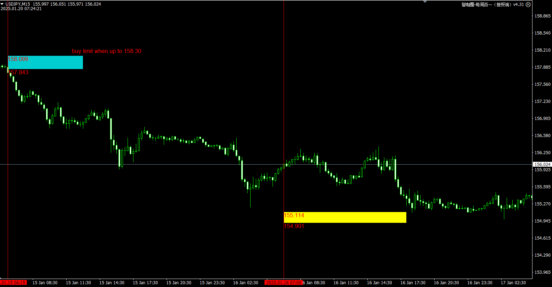
Task: Click the 'buy limit when up to 158.30' label
Action: (107, 51)
